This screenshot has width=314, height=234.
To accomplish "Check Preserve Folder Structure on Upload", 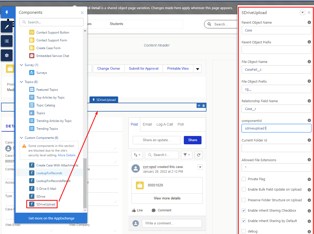I will 244,200.
